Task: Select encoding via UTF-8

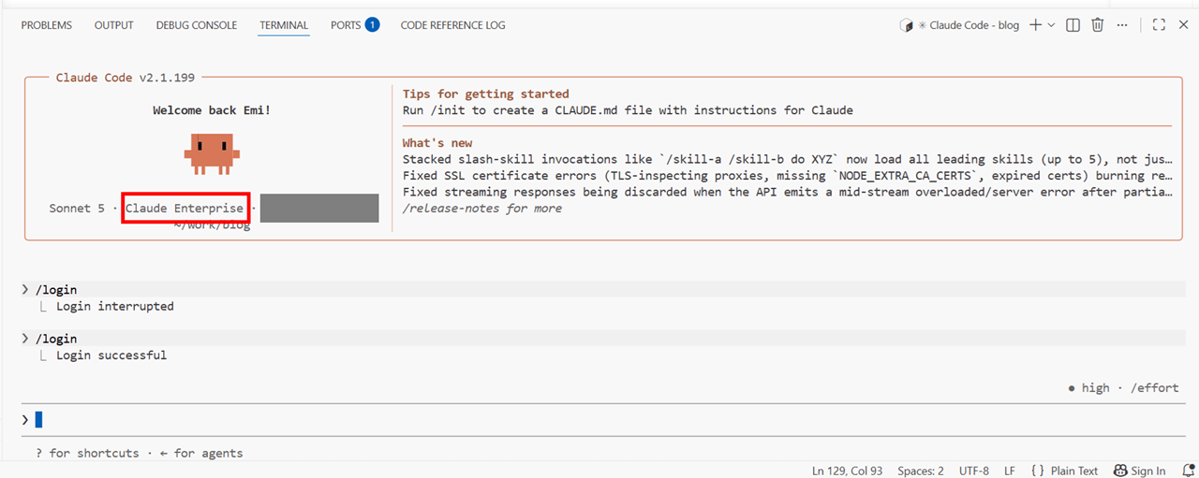Action: [973, 471]
